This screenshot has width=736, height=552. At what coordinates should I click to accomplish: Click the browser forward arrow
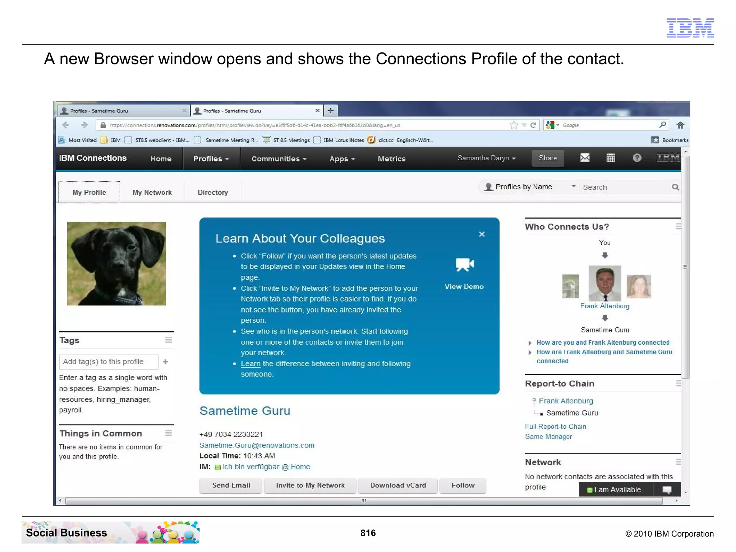[84, 125]
